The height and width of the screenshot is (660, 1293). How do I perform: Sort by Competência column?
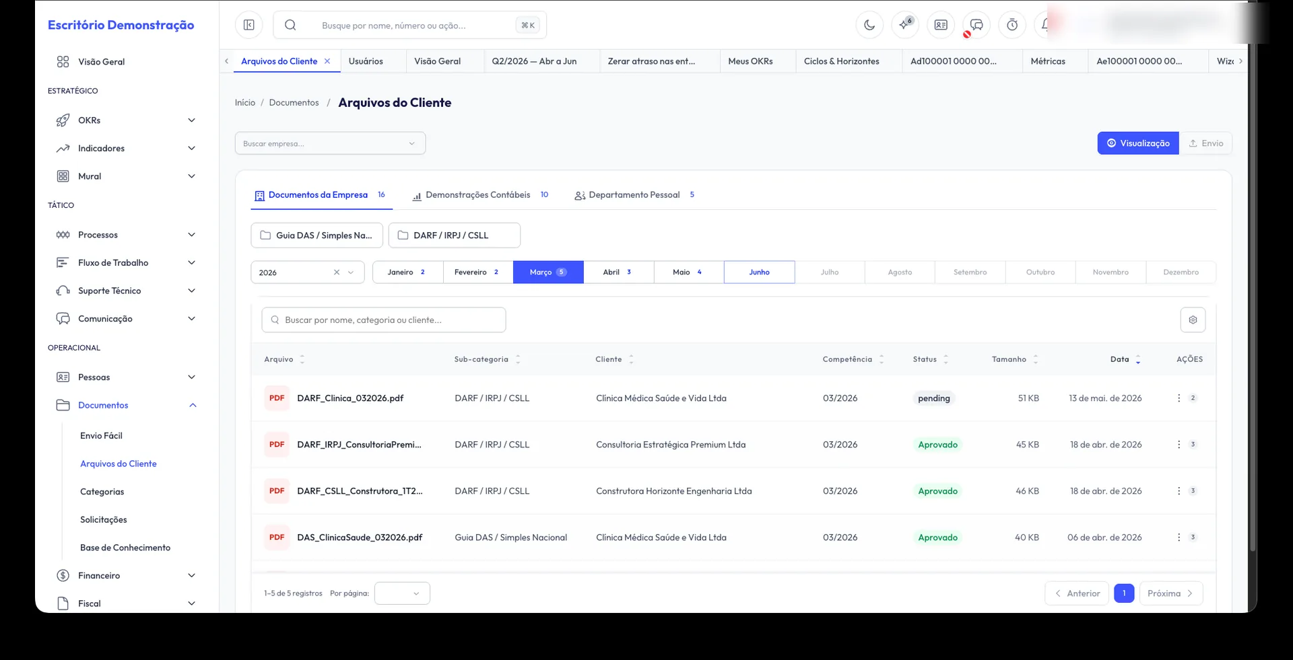[882, 359]
